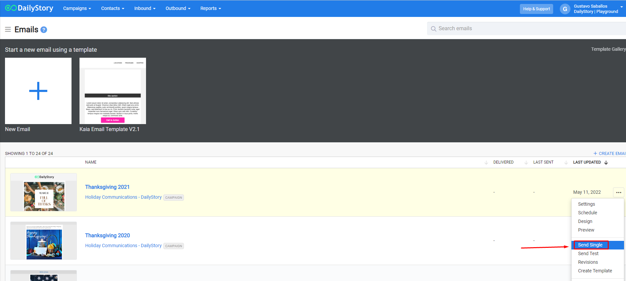Click the Help & Support button
This screenshot has width=626, height=281.
click(536, 9)
